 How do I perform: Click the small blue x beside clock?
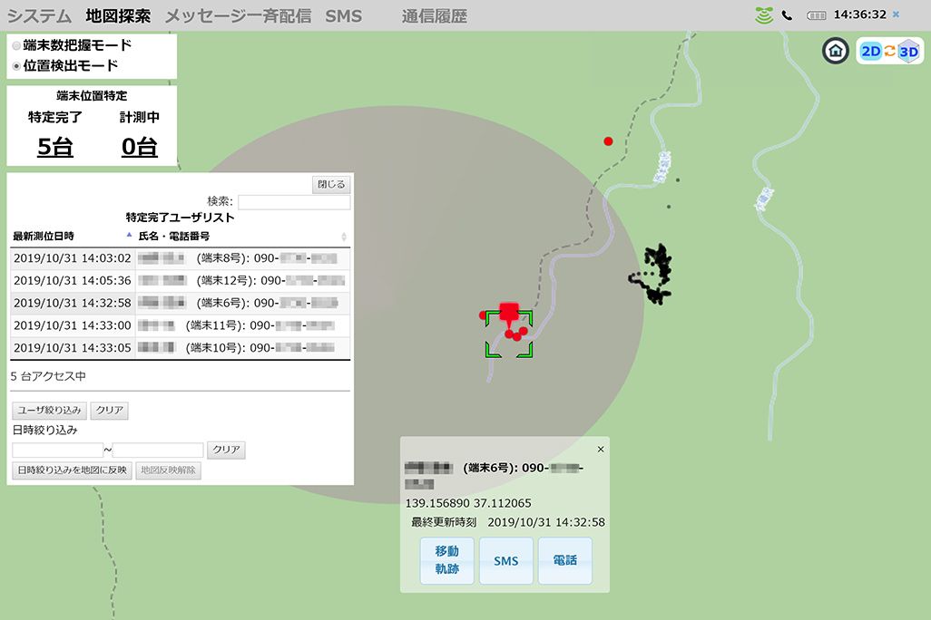[x=896, y=15]
